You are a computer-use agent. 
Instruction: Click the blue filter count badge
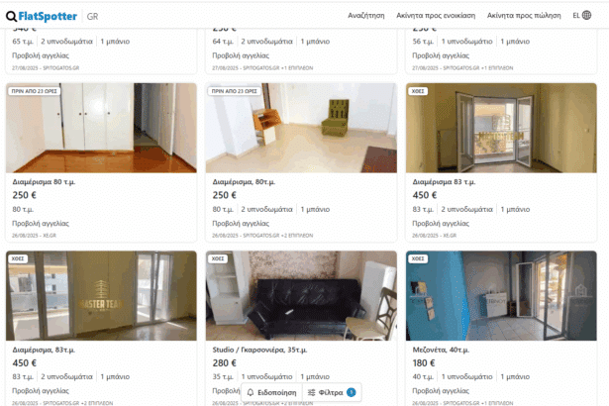pyautogui.click(x=352, y=392)
